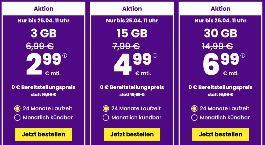Image resolution: width=265 pixels, height=145 pixels.
Task: Order the 3 GB plan with Jetzt bestellen
Action: point(43,134)
